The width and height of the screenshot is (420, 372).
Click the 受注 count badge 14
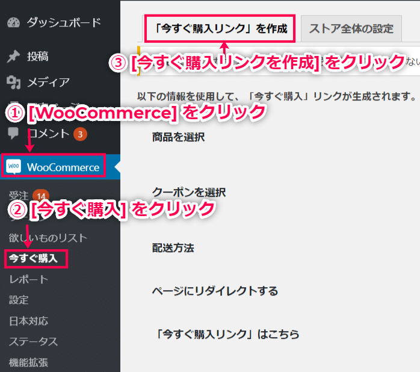(41, 196)
